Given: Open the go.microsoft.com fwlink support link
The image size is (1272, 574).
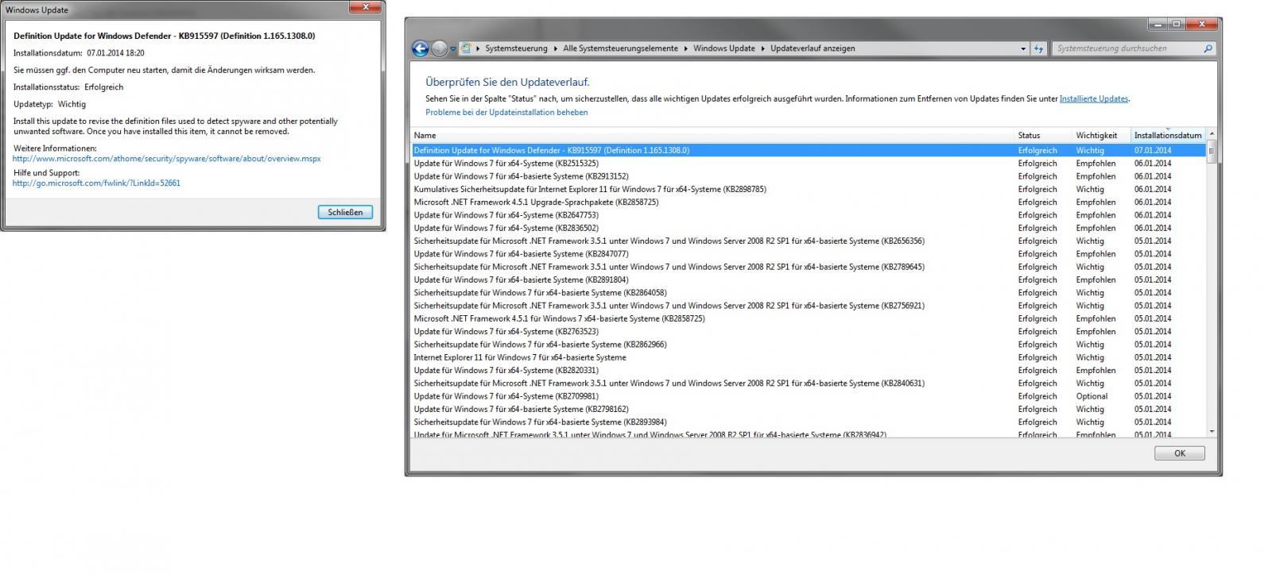Looking at the screenshot, I should click(96, 183).
